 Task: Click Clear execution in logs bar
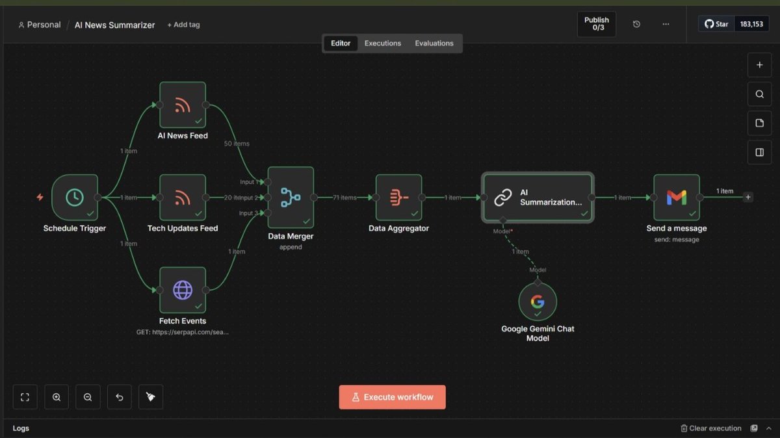[x=710, y=428]
